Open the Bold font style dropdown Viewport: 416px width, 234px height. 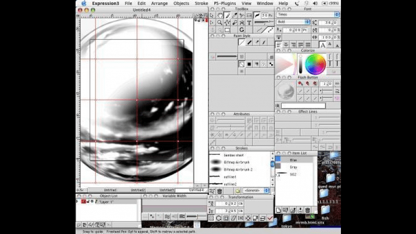293,22
